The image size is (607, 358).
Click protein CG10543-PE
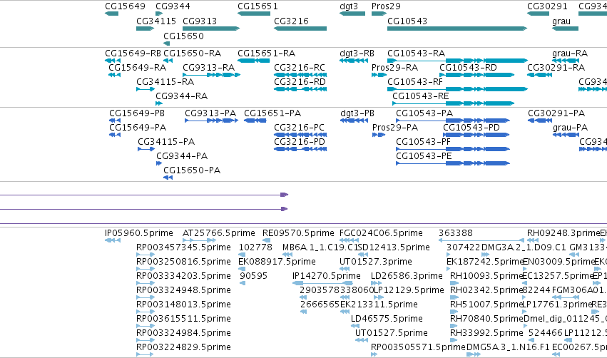[x=424, y=156]
